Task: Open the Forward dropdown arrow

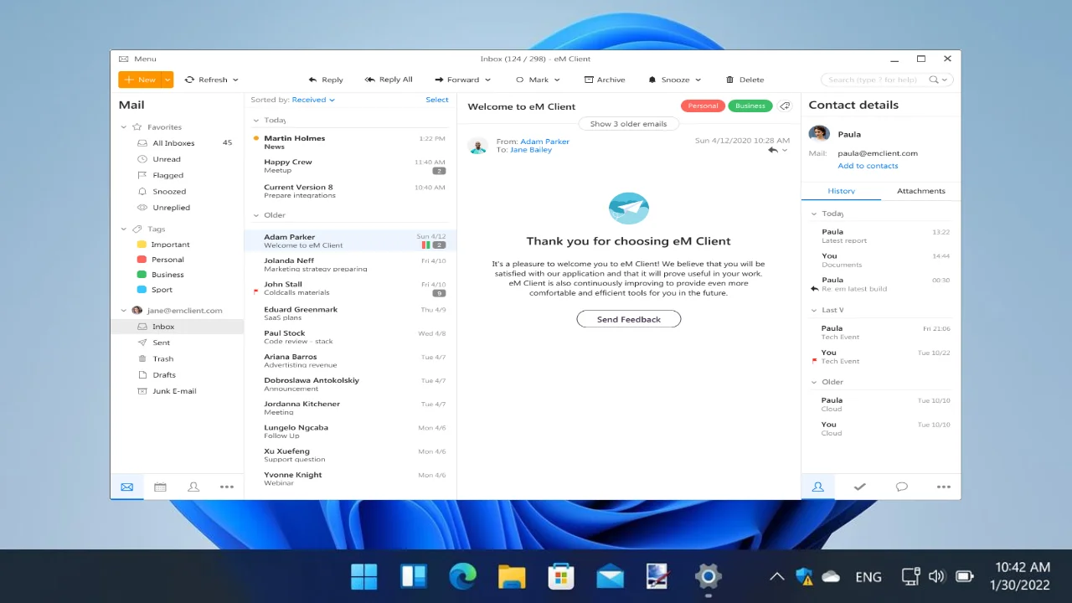Action: (x=488, y=80)
